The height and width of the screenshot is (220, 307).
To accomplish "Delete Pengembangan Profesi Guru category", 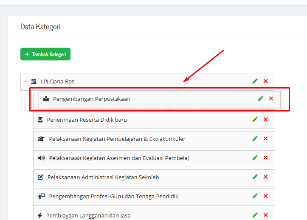I will (266, 196).
